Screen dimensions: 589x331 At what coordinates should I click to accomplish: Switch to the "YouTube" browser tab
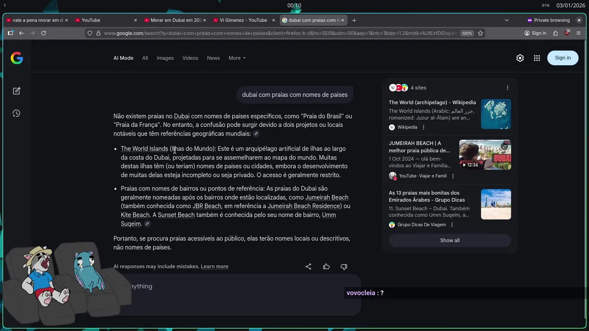(106, 20)
